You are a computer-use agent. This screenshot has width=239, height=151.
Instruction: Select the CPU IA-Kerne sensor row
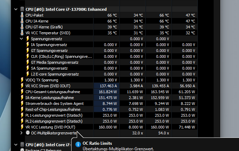108,21
